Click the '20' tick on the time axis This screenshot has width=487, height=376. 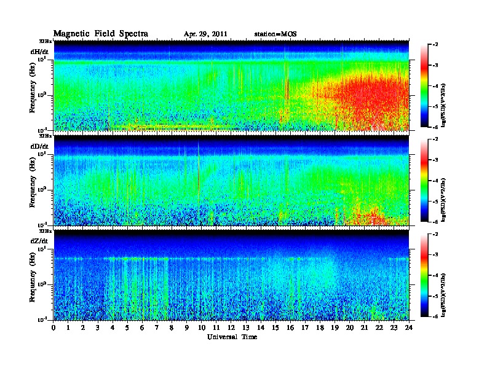pyautogui.click(x=350, y=327)
